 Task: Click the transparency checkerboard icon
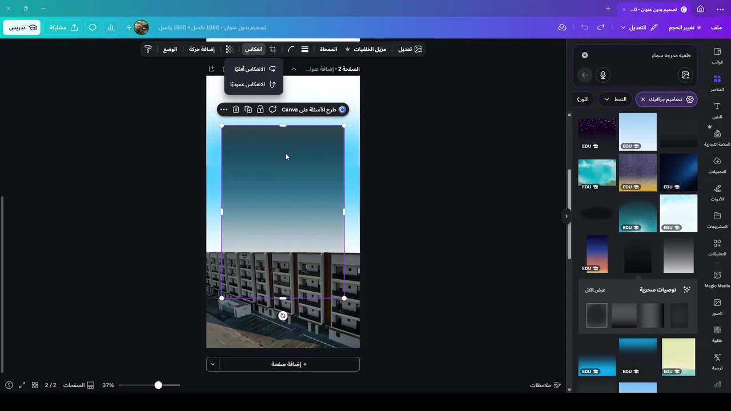tap(230, 49)
